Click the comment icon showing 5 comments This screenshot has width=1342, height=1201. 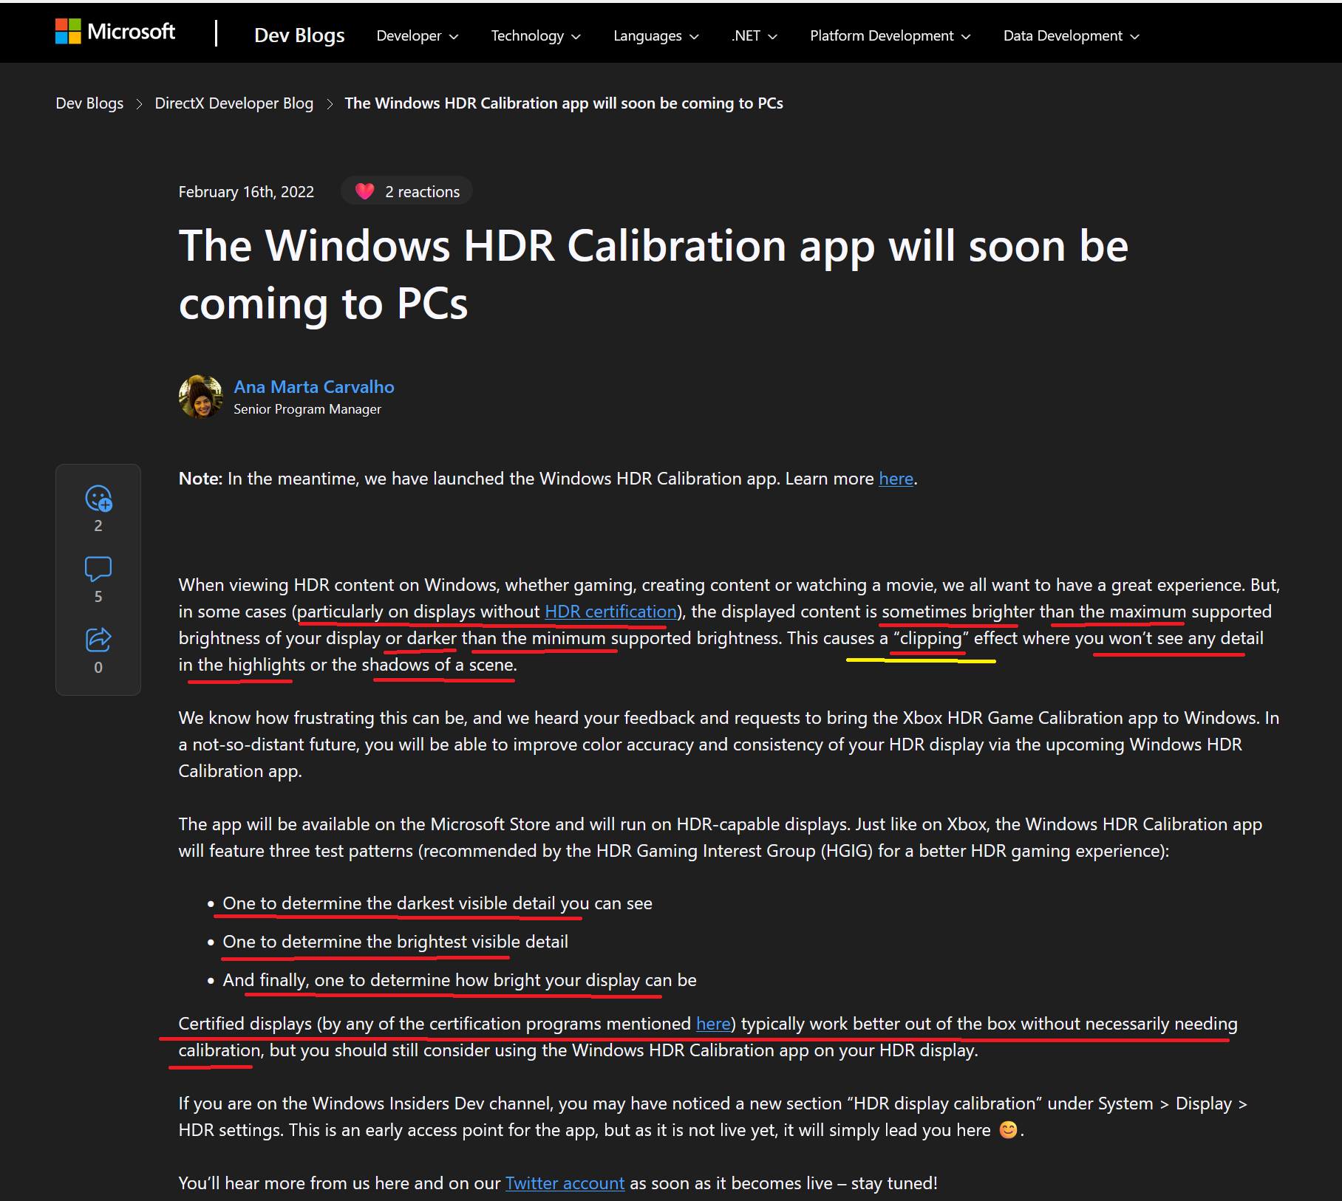pos(98,569)
